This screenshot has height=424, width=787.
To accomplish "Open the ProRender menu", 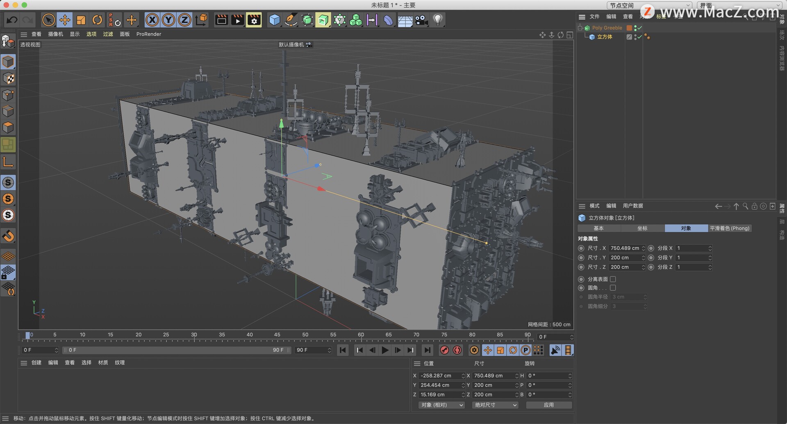I will pyautogui.click(x=149, y=34).
